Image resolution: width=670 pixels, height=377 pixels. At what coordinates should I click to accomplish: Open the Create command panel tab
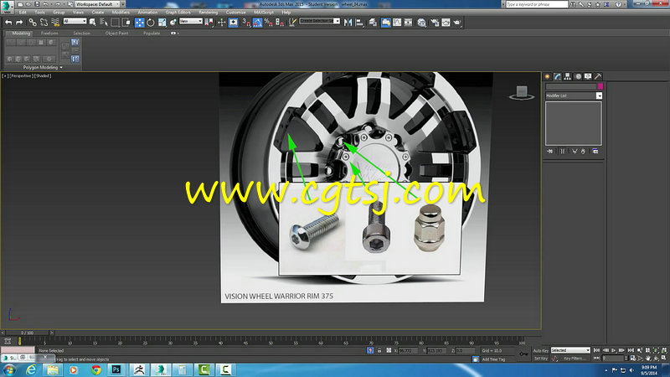click(548, 76)
